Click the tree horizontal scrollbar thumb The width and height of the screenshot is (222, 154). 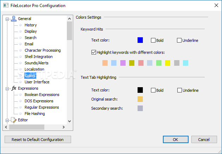[x=27, y=127]
